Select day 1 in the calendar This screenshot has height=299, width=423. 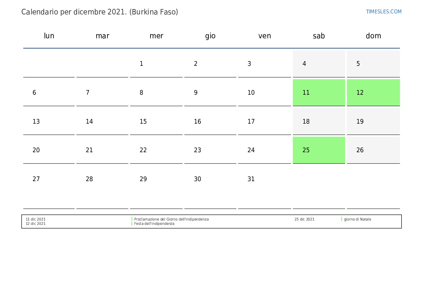pyautogui.click(x=141, y=64)
